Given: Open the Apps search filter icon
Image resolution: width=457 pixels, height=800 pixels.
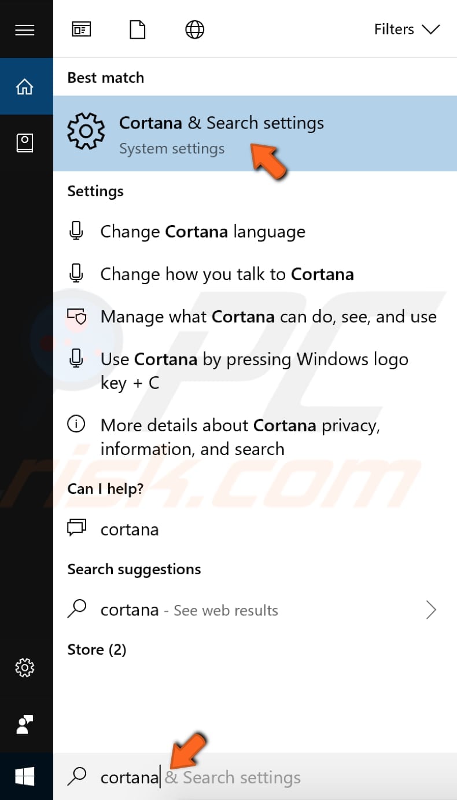Looking at the screenshot, I should (x=81, y=29).
